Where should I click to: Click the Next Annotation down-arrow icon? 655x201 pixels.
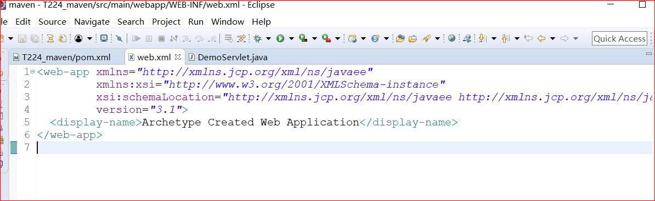[482, 39]
